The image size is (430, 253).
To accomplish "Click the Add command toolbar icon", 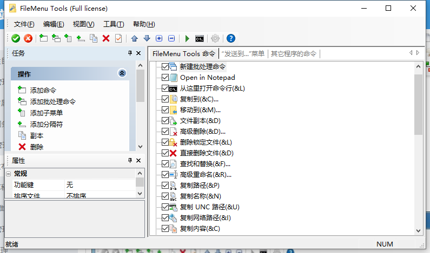I will click(x=43, y=38).
